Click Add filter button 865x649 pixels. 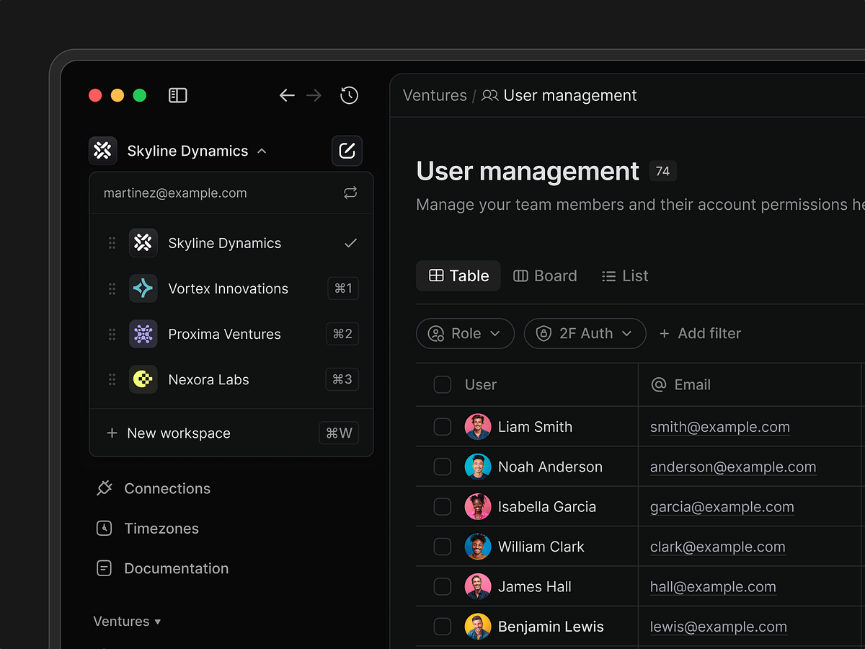click(x=700, y=333)
